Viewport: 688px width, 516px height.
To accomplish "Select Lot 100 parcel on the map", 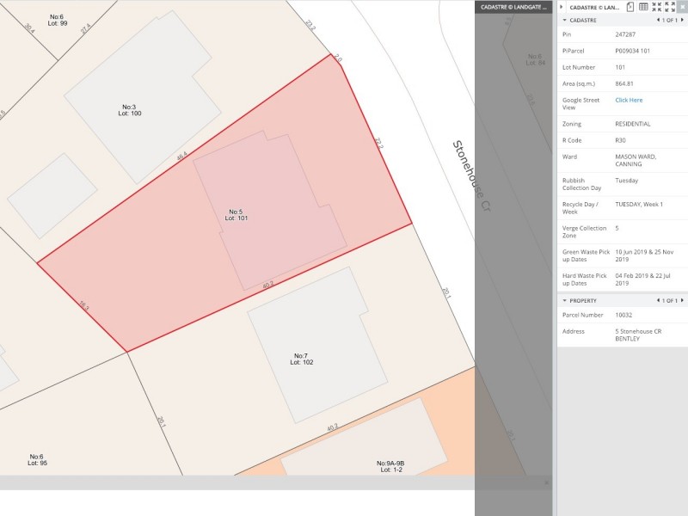I will [130, 110].
